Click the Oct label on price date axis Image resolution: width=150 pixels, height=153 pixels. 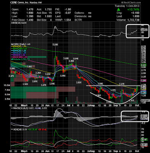(137, 106)
